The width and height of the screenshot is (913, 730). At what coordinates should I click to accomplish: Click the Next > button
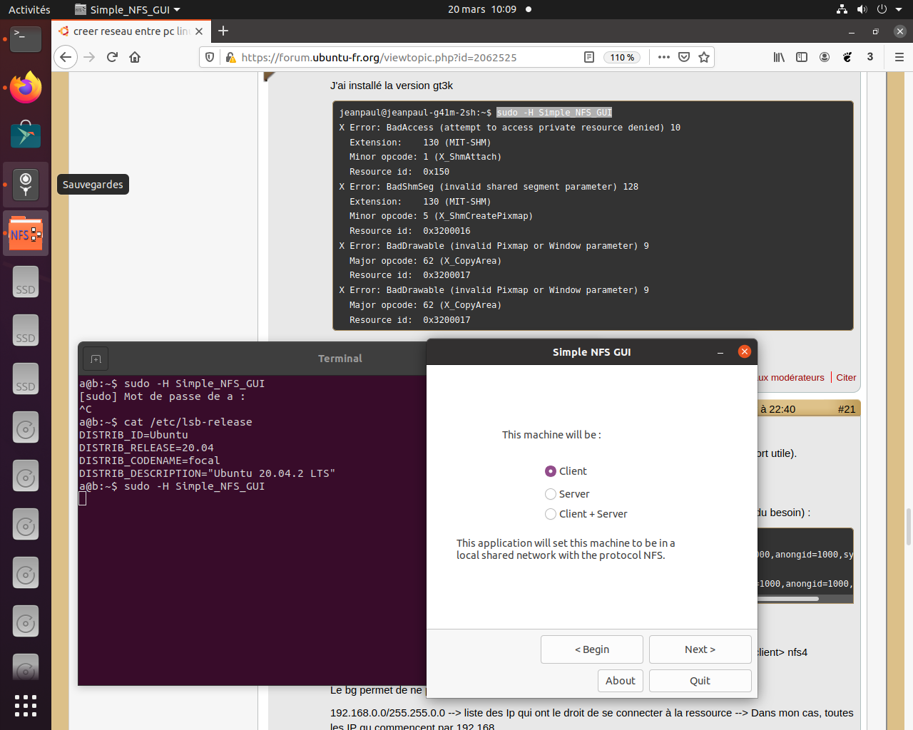700,649
